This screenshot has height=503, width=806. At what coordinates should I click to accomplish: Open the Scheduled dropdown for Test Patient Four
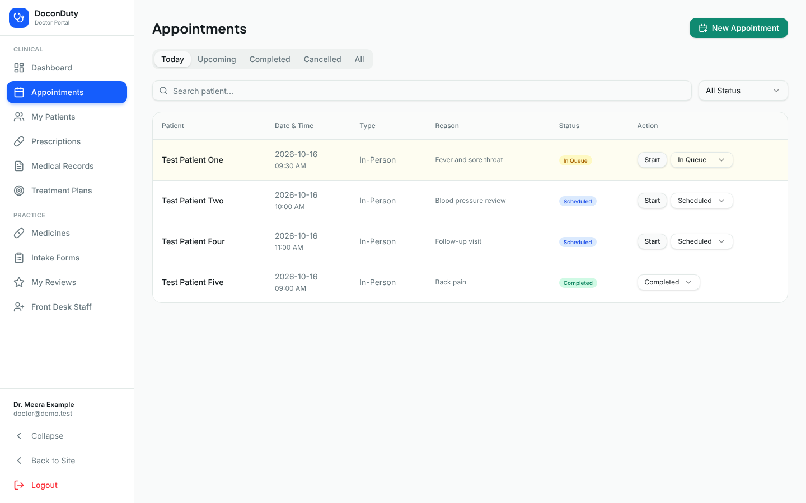tap(701, 241)
